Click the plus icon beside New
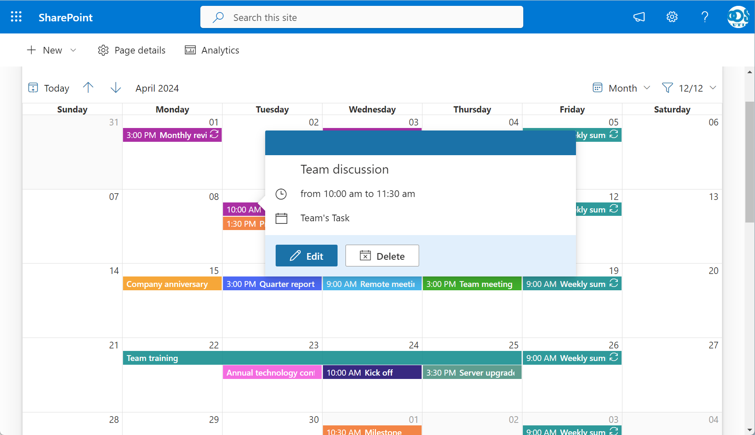Screen dimensions: 755x435 tap(31, 50)
